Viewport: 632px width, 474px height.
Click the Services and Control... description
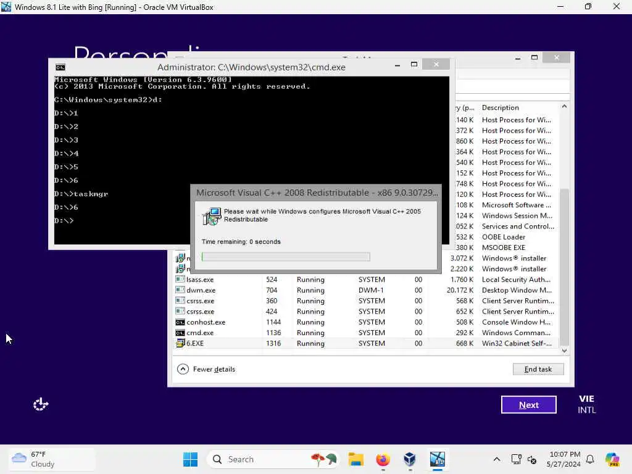click(x=518, y=226)
